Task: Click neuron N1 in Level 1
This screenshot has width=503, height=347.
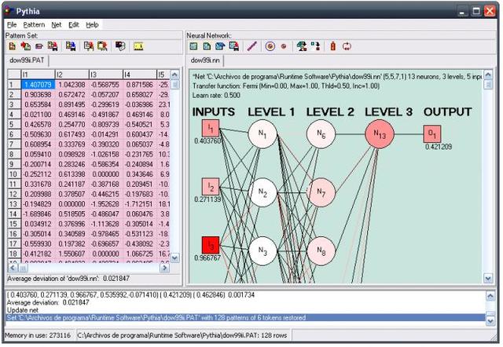Action: pyautogui.click(x=263, y=134)
